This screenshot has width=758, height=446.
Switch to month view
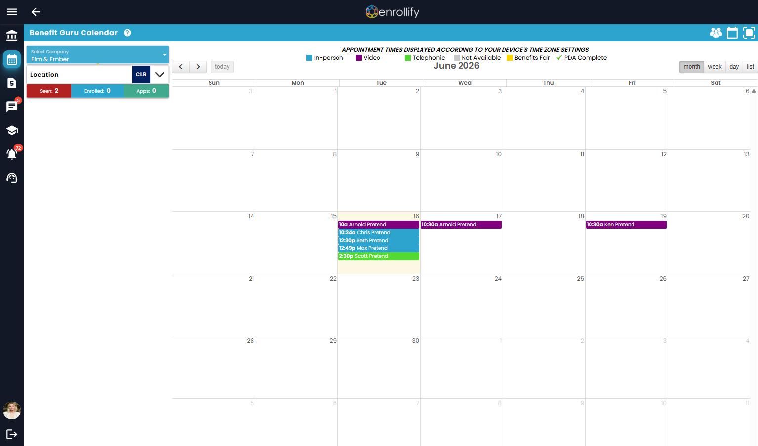[x=692, y=67]
